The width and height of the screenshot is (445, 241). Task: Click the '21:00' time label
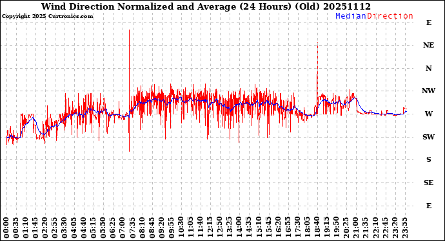355,228
